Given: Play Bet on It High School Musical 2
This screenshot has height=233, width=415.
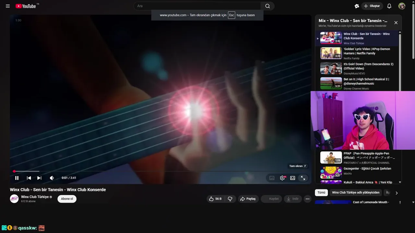Looking at the screenshot, I should [357, 83].
